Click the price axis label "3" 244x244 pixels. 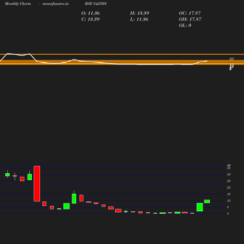coord(228,214)
